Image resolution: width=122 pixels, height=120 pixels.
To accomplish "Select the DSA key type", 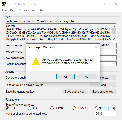I will click(x=33, y=108).
